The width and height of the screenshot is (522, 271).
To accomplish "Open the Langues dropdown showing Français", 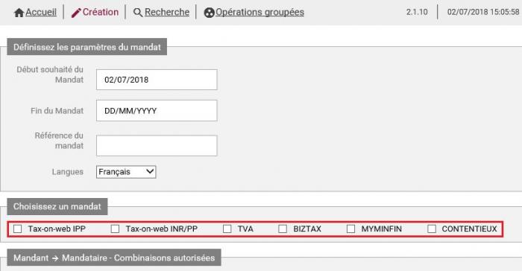I will 126,172.
